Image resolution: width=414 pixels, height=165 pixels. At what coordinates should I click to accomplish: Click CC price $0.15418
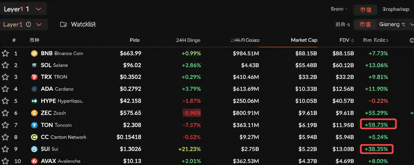129,137
